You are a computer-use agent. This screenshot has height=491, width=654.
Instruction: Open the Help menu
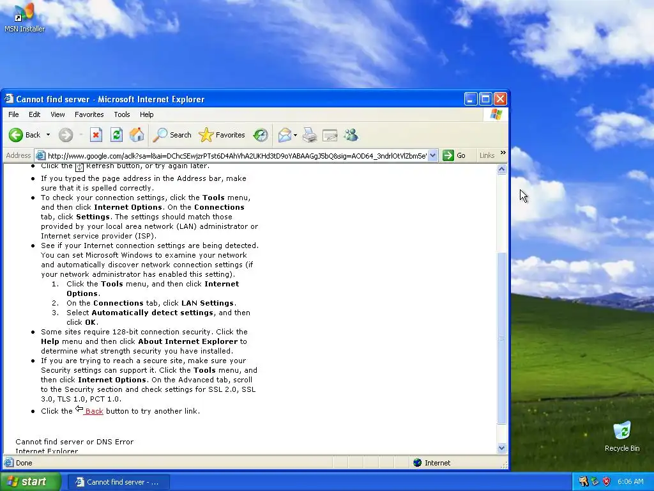(146, 114)
